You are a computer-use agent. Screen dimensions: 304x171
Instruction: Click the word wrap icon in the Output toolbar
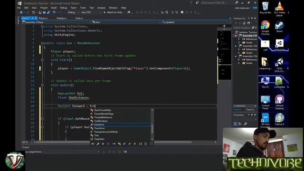[125, 152]
